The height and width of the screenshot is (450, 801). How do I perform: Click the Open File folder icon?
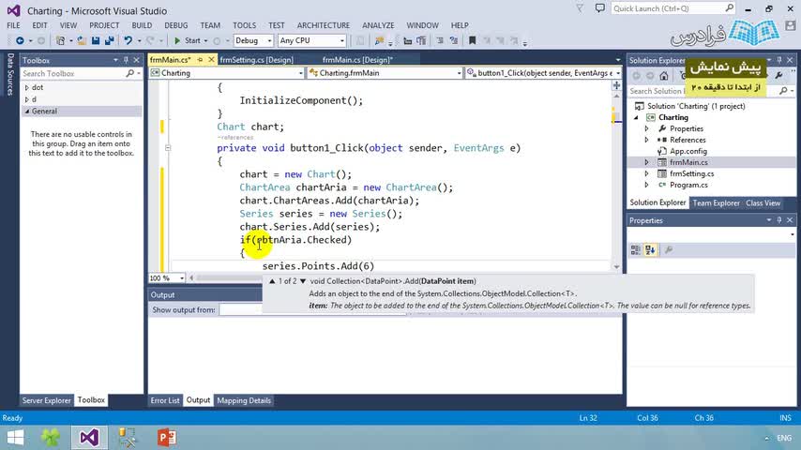click(x=82, y=40)
